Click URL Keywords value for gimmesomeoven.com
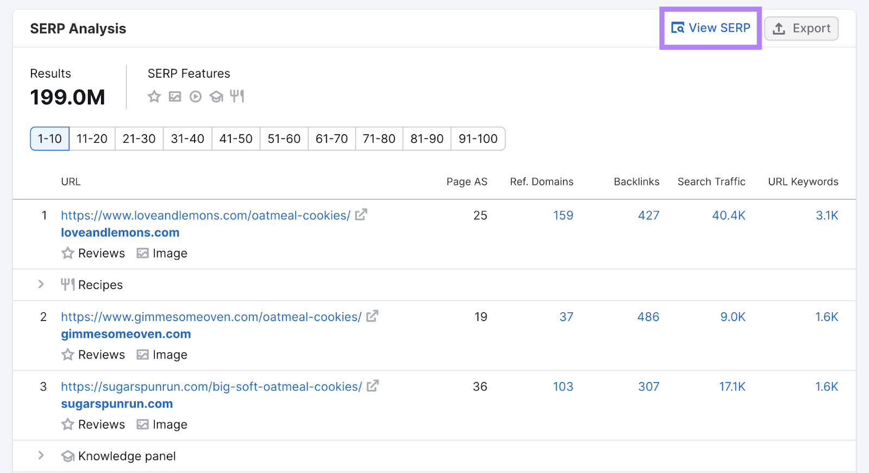The image size is (869, 473). click(827, 317)
